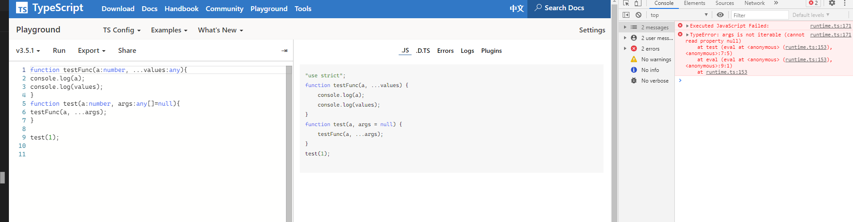Image resolution: width=853 pixels, height=222 pixels.
Task: Switch to the Errors tab
Action: tap(445, 51)
